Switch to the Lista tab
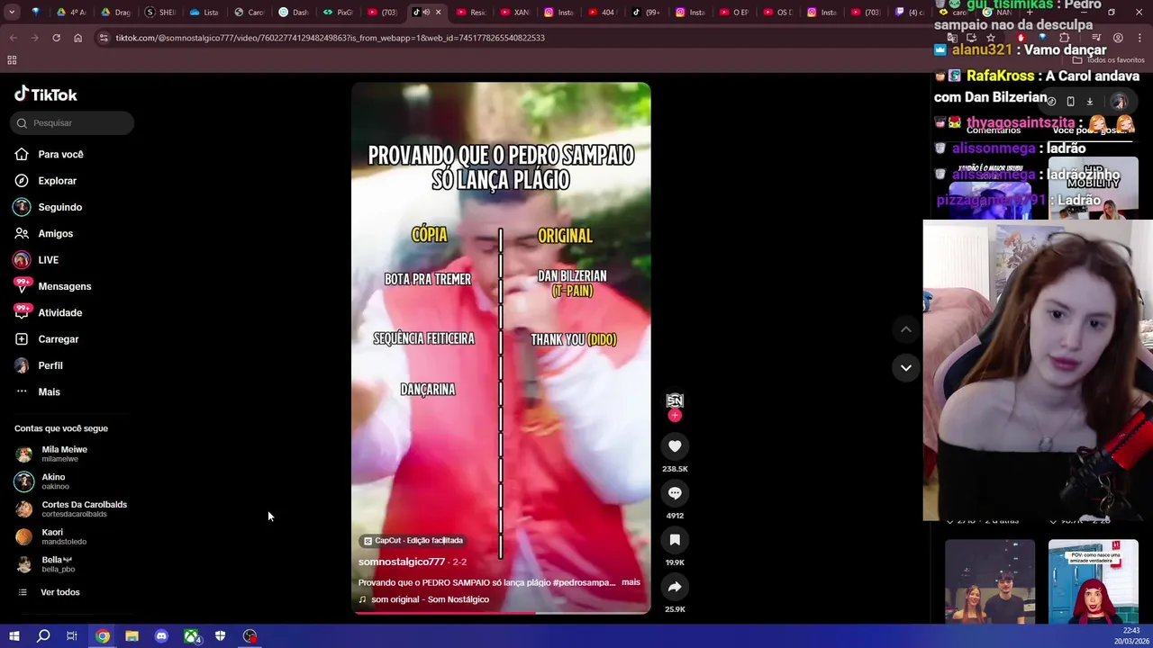 pyautogui.click(x=205, y=12)
